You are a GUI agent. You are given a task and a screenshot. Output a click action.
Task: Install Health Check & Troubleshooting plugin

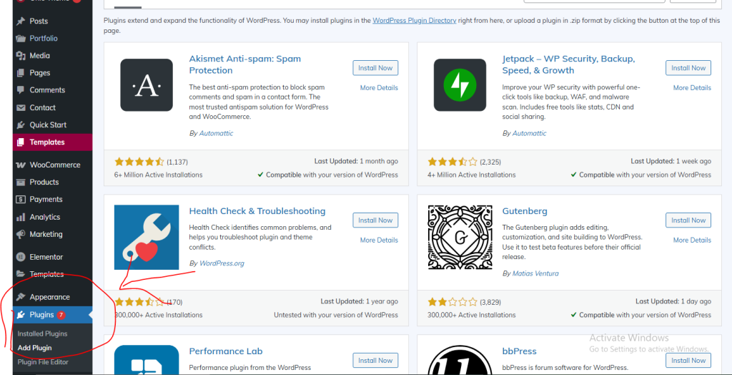pos(375,220)
